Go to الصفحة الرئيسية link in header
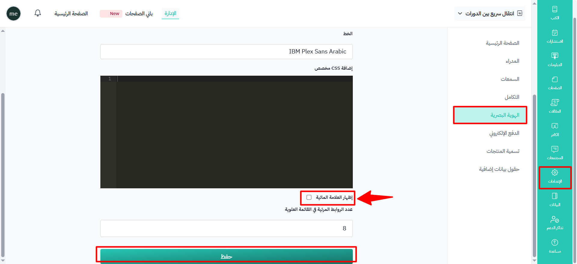 pyautogui.click(x=71, y=14)
